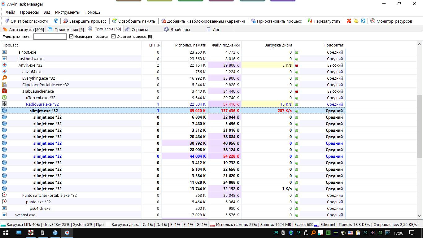Click the scrollbar down arrow in process list
This screenshot has height=238, width=423.
click(420, 216)
